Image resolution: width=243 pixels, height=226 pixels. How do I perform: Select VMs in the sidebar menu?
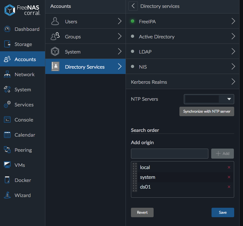pos(22,165)
